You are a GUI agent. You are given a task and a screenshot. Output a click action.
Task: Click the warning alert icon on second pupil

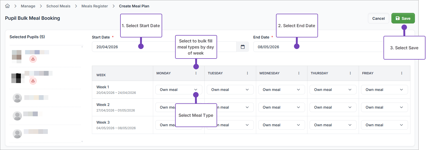pos(33,81)
